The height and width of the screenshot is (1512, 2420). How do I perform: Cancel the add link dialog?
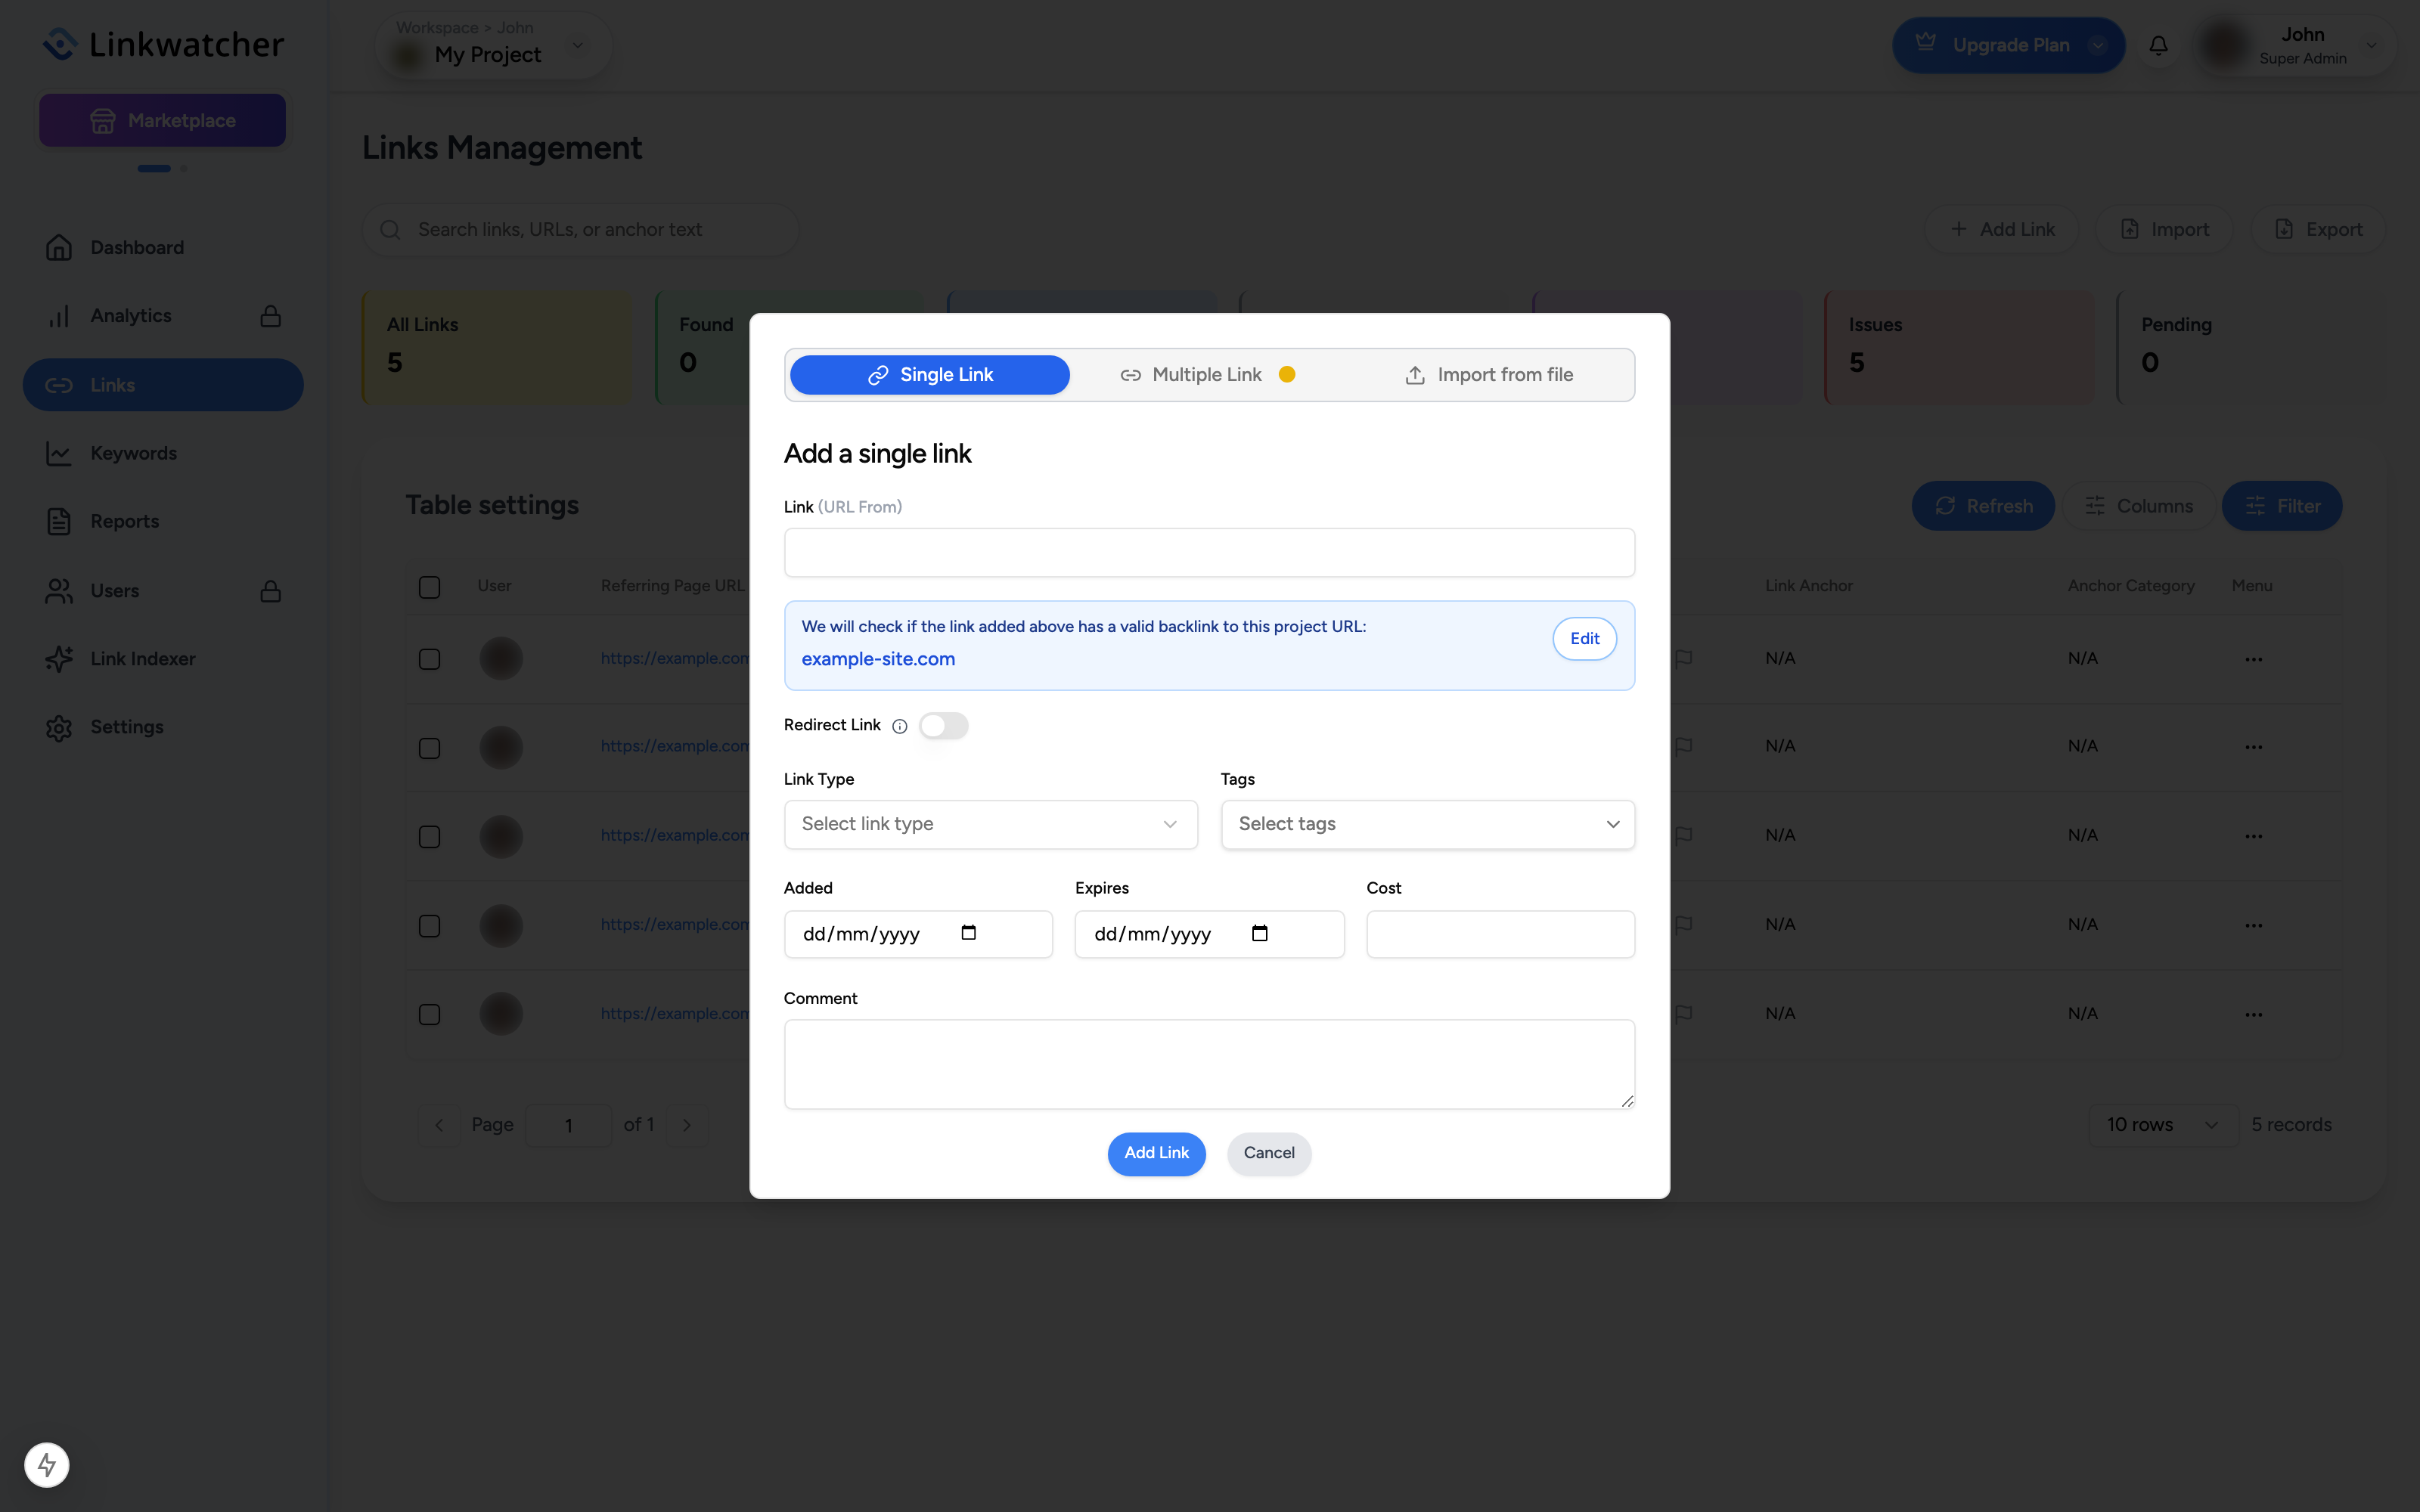[x=1269, y=1153]
